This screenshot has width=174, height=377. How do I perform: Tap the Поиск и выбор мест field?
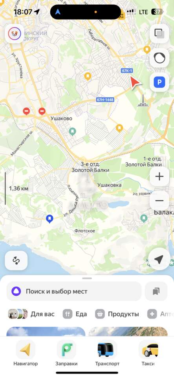point(74,291)
